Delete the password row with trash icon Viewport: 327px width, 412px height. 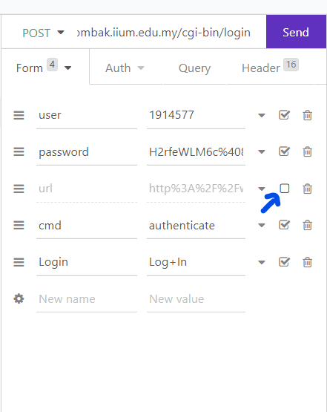[307, 151]
